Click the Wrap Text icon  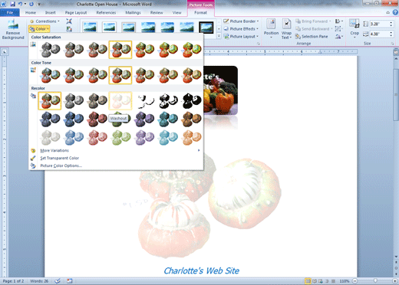pos(286,28)
